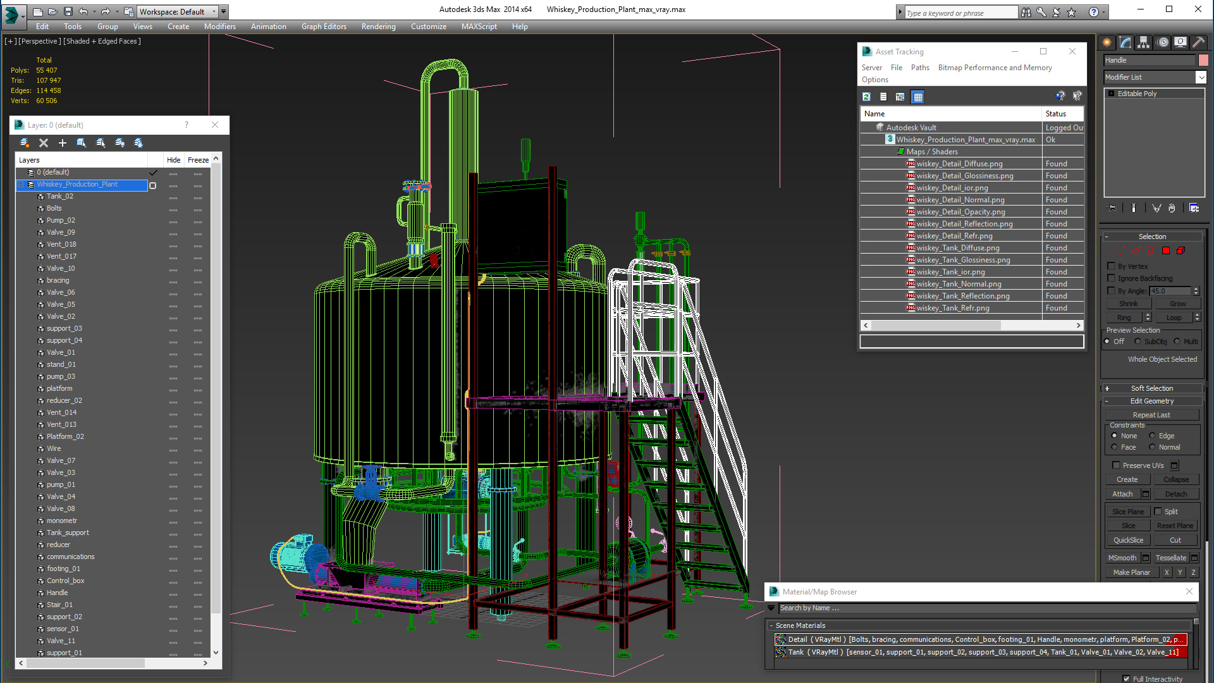
Task: Click Select Highlighted Objects and Layers icon
Action: [82, 143]
